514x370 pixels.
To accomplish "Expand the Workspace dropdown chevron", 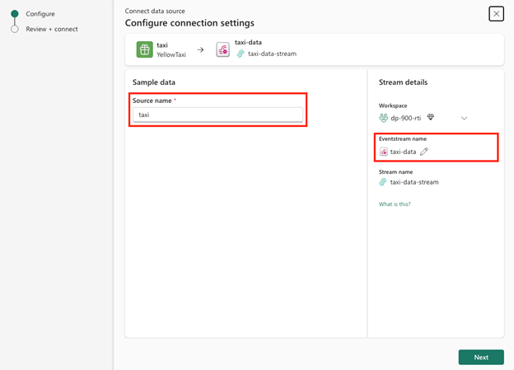I will coord(464,118).
